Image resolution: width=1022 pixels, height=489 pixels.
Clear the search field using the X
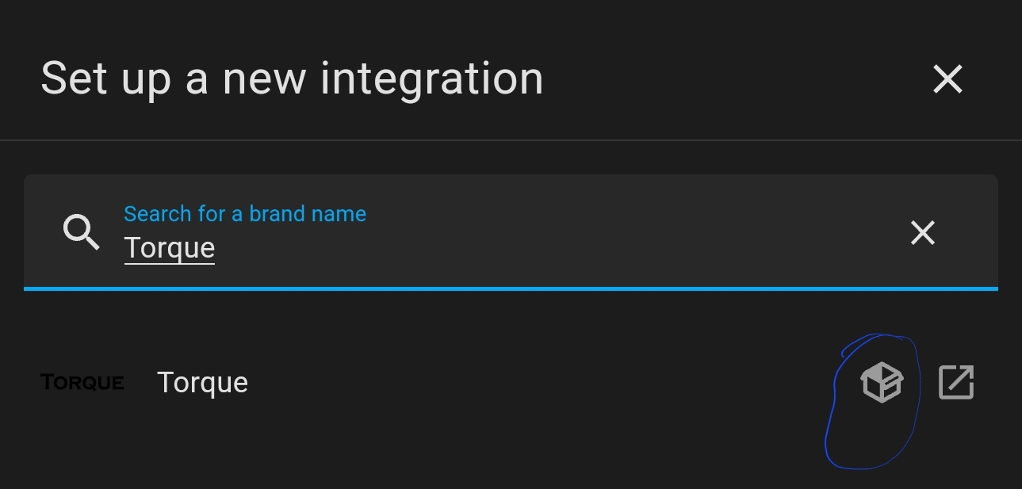(922, 232)
